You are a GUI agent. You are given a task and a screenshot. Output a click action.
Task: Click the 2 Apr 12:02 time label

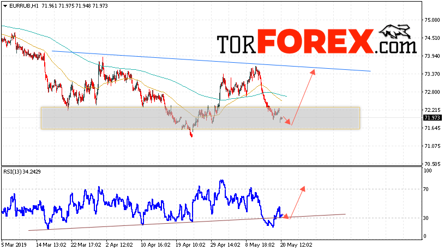[119, 244]
